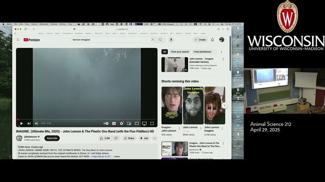Click the video progress bar
Viewport: 325px width, 182px height.
click(x=87, y=119)
